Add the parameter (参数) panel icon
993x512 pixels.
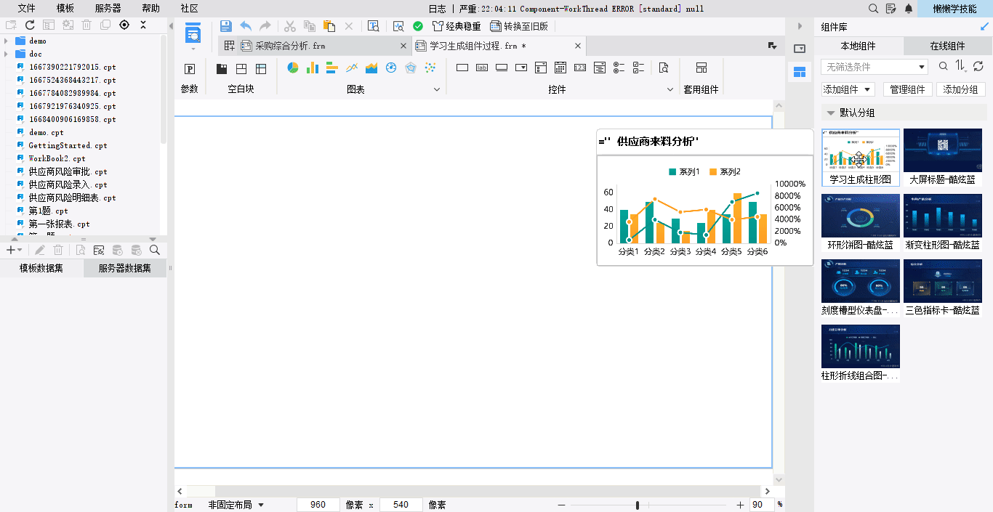coord(190,69)
